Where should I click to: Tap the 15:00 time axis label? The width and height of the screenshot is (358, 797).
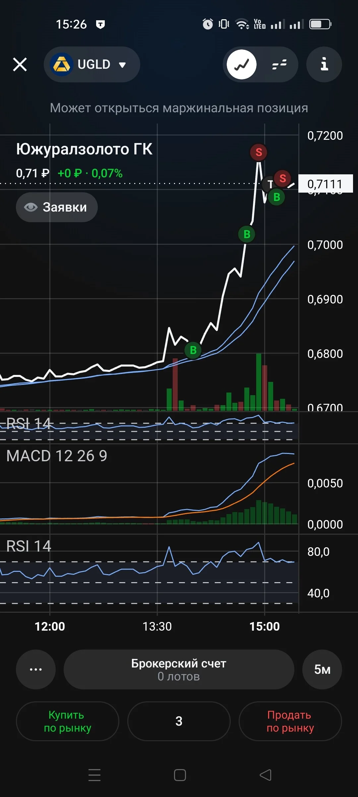click(x=265, y=626)
